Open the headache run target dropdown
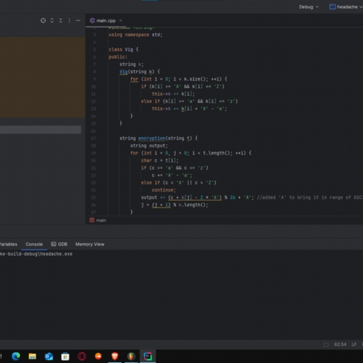 [x=345, y=7]
